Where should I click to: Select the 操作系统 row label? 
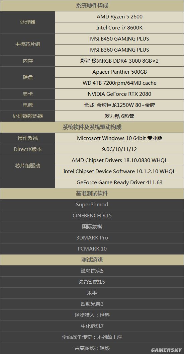tap(27, 138)
